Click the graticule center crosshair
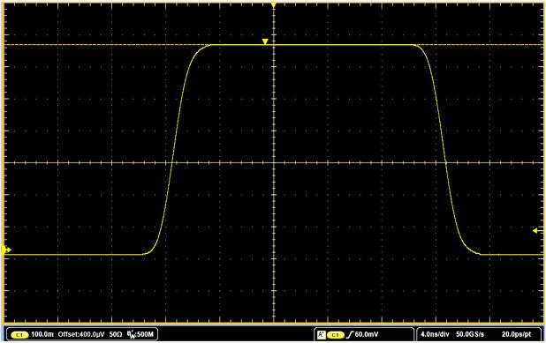546x343 pixels. pyautogui.click(x=274, y=162)
